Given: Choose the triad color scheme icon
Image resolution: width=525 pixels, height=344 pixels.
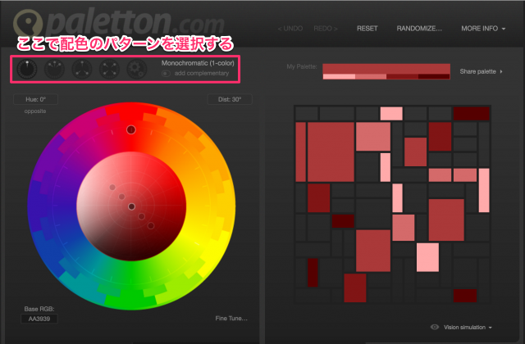Looking at the screenshot, I should [x=82, y=69].
